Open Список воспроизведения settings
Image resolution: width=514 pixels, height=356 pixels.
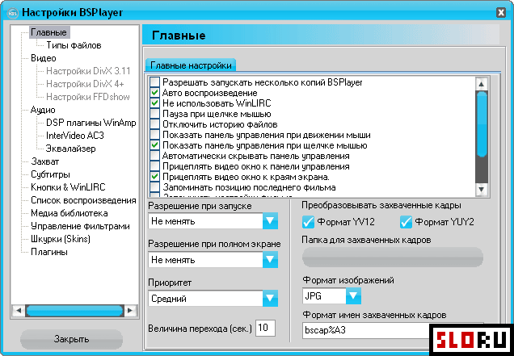(x=83, y=200)
